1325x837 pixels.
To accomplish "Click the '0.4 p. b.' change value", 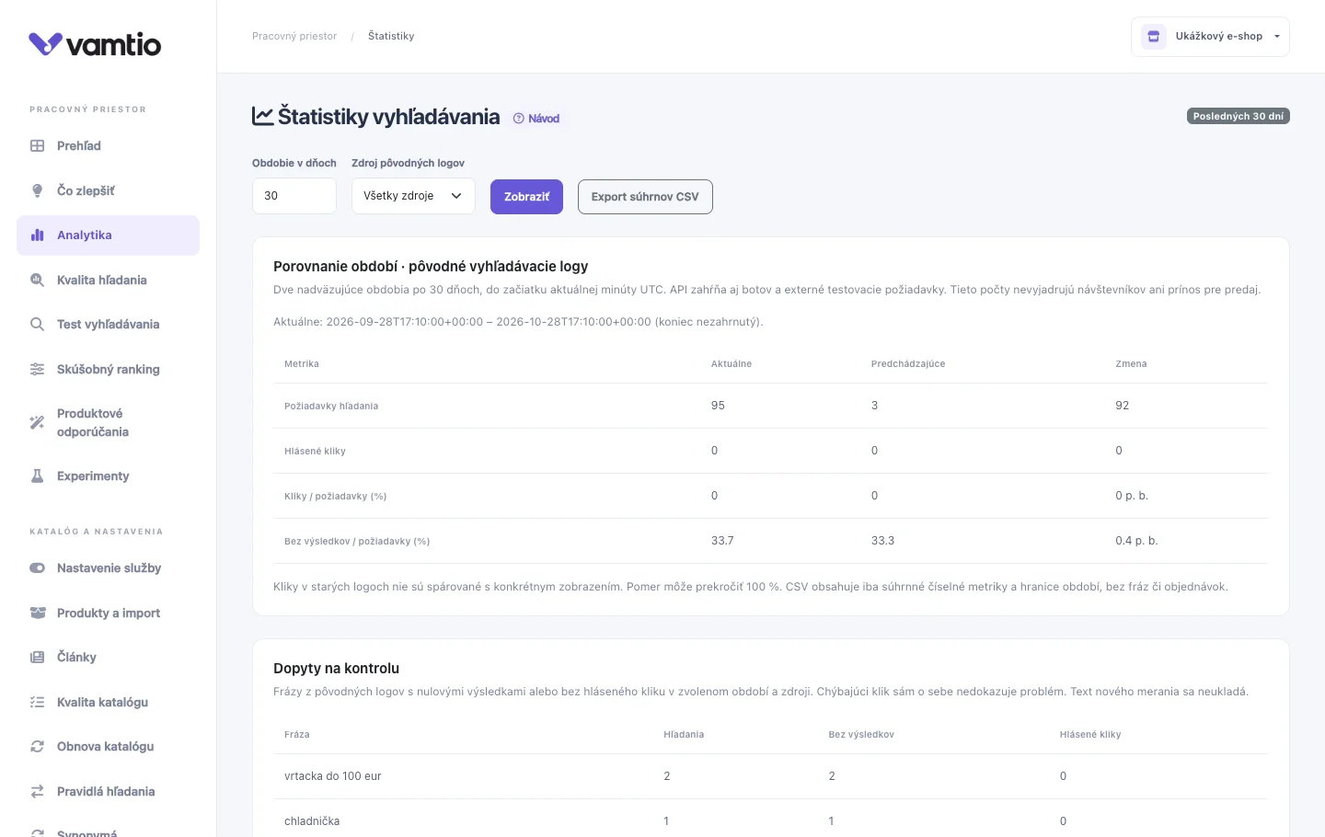I will click(1136, 541).
